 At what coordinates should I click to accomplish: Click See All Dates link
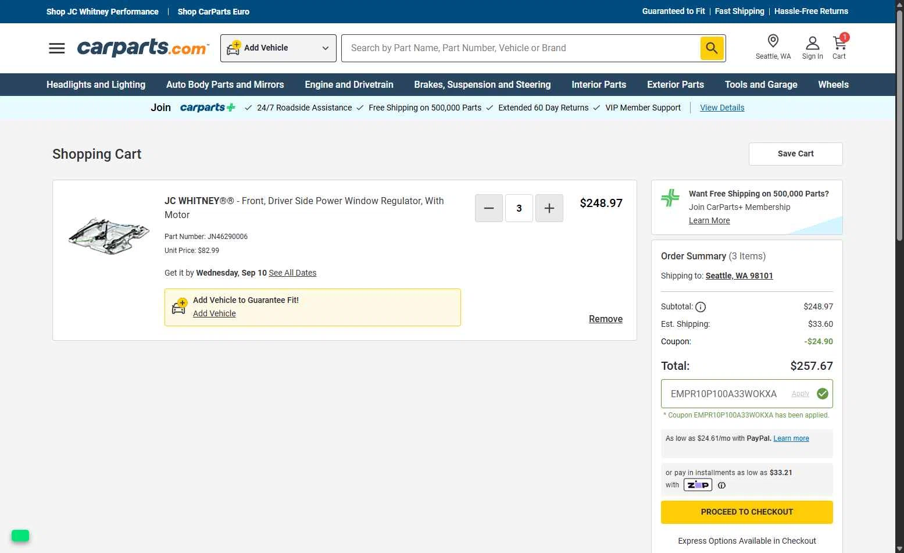click(x=292, y=273)
